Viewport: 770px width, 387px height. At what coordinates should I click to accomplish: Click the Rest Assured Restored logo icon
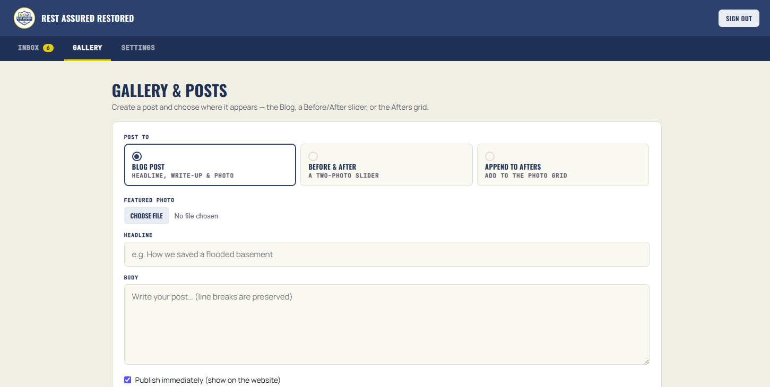[24, 18]
